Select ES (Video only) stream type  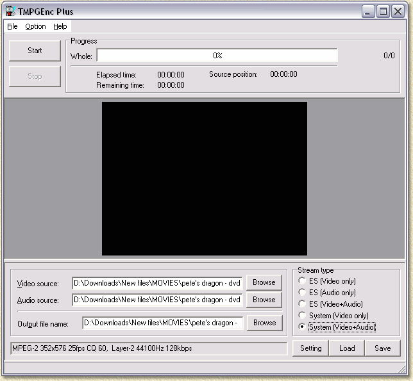[327, 281]
